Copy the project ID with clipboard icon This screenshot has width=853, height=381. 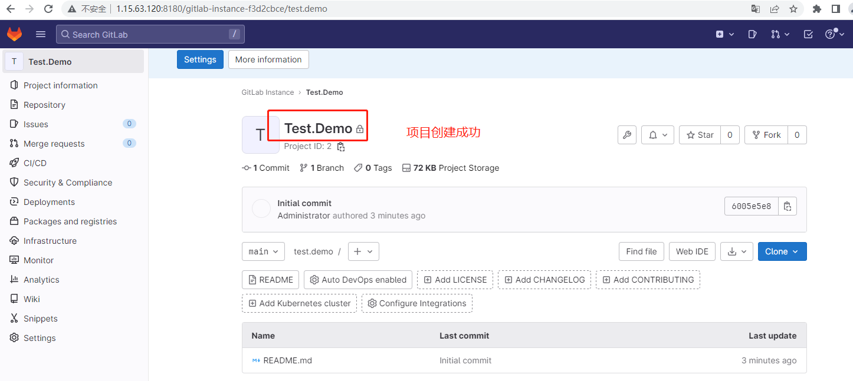(341, 147)
